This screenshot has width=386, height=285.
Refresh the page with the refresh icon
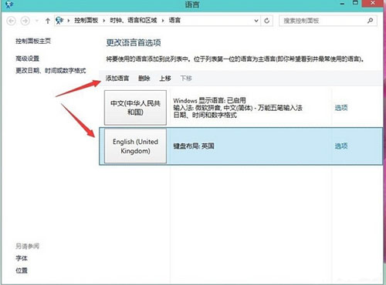[x=267, y=21]
